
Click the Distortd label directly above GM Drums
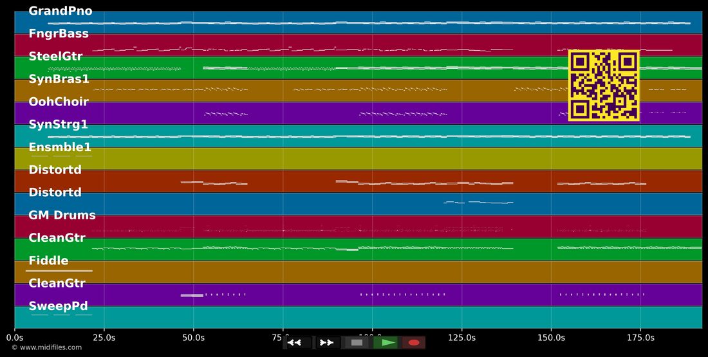55,192
